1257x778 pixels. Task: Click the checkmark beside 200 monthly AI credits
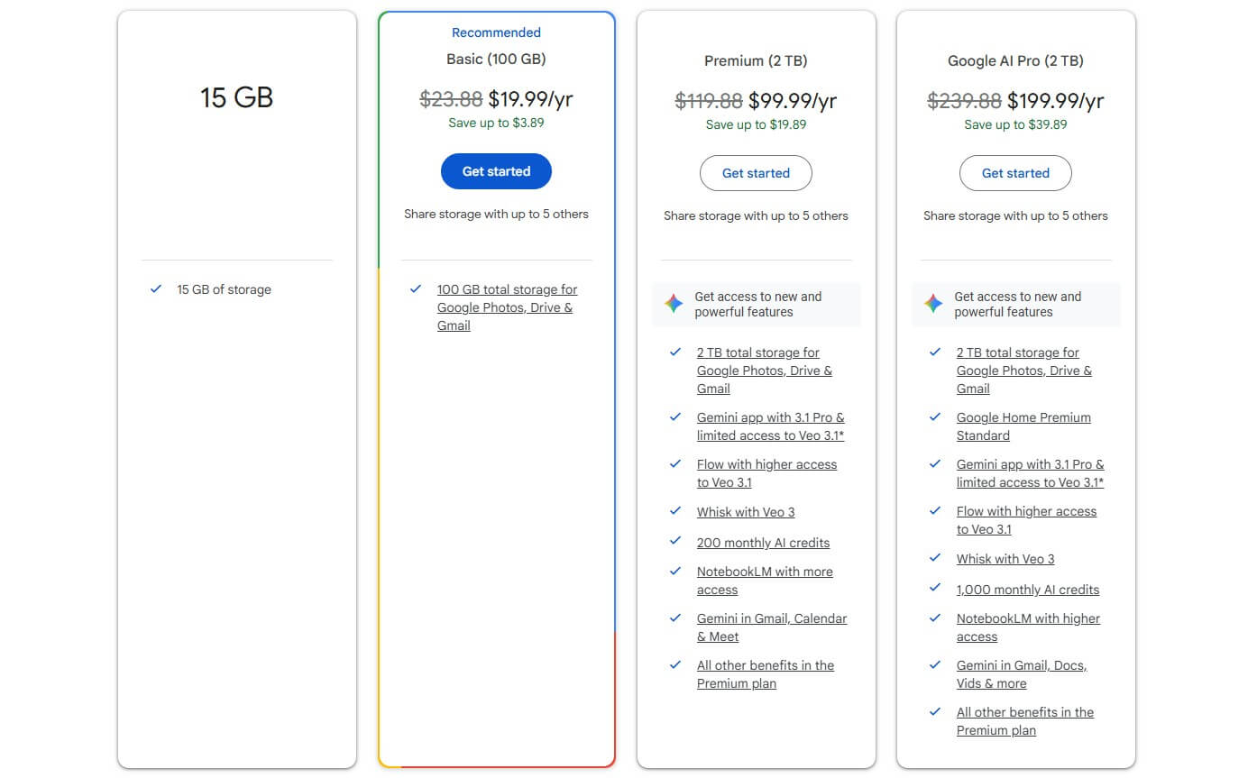pos(675,542)
